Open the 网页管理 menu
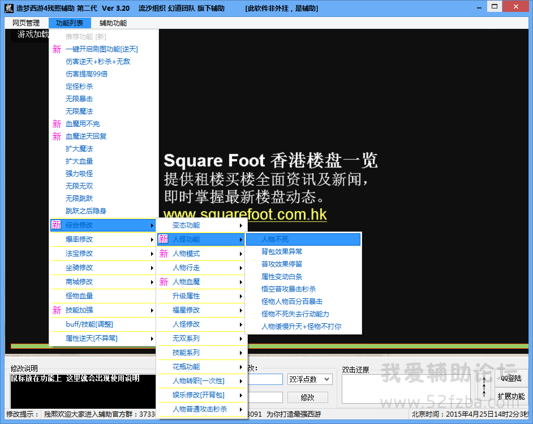This screenshot has width=533, height=424. pos(26,23)
